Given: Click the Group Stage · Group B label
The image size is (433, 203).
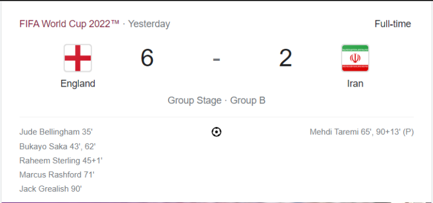Looking at the screenshot, I should pos(216,100).
